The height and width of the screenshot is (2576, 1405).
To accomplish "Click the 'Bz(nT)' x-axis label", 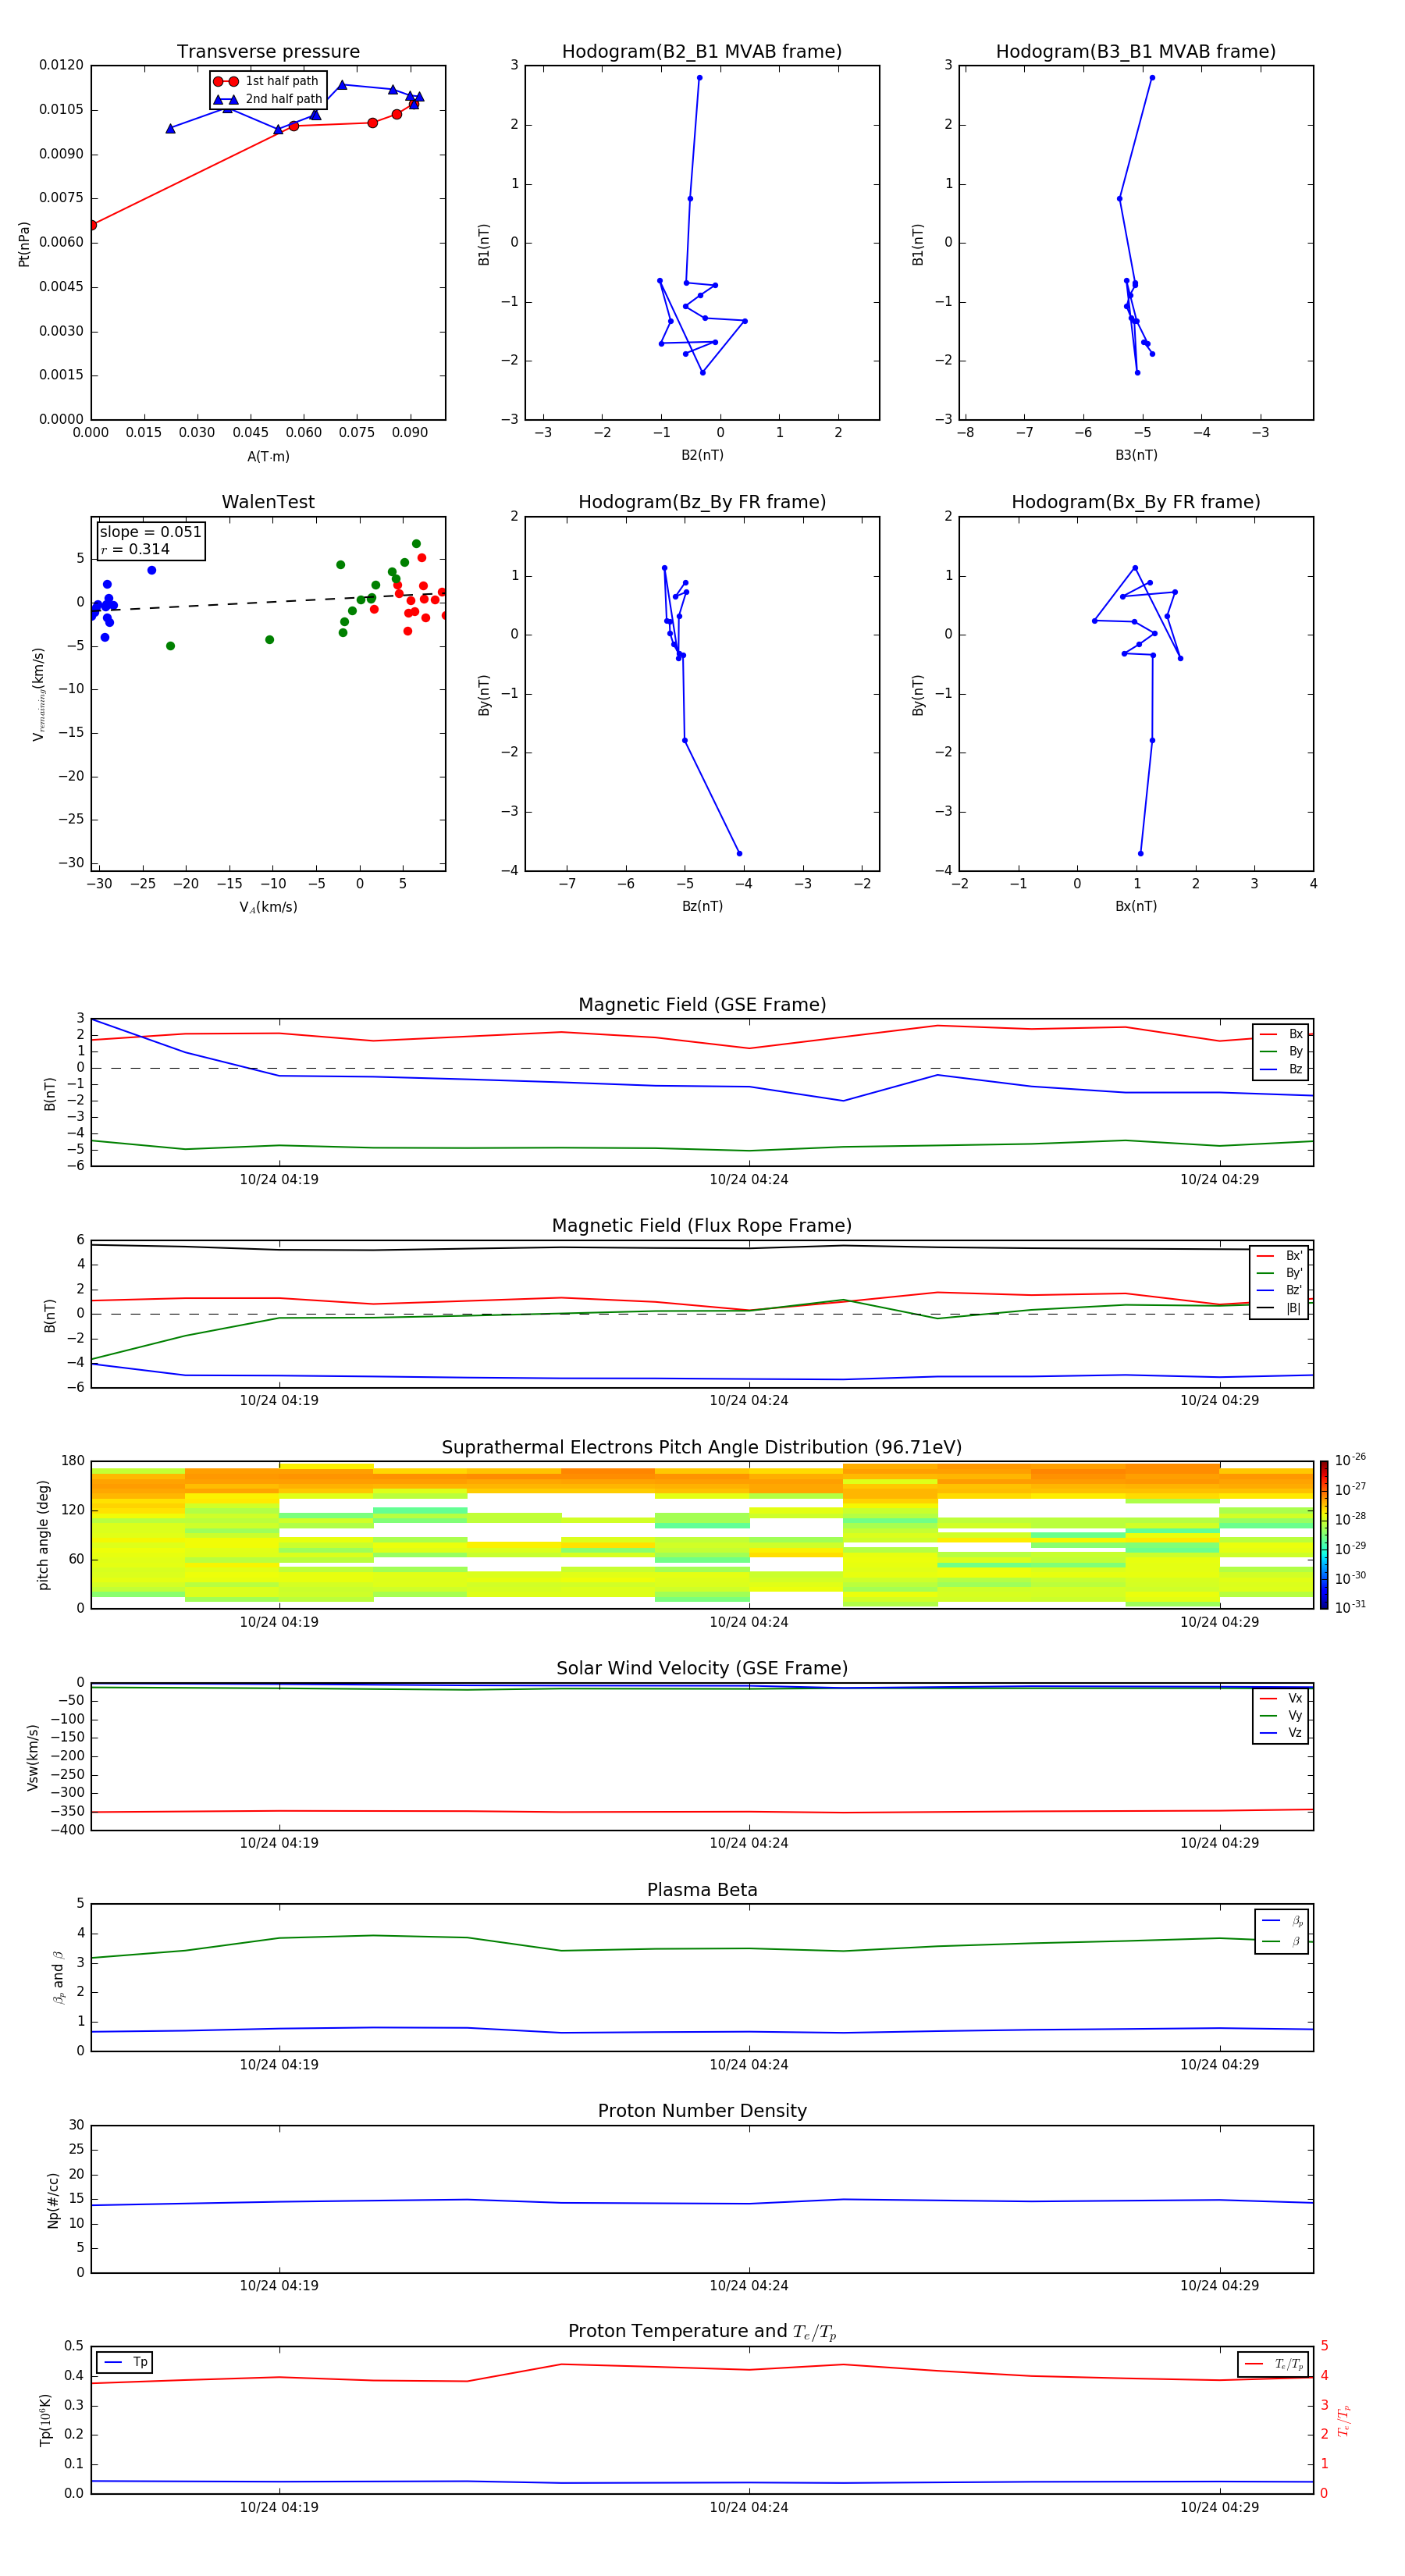I will pyautogui.click(x=702, y=906).
